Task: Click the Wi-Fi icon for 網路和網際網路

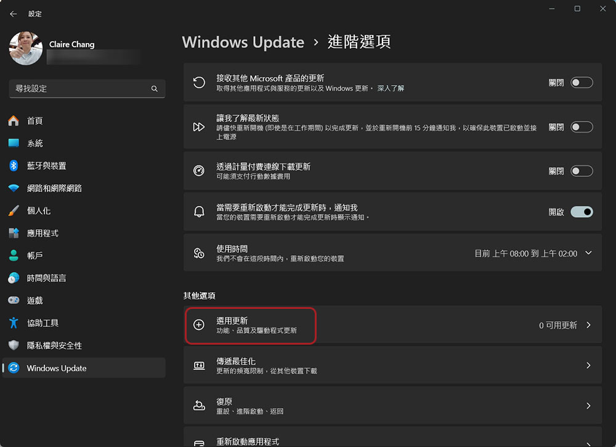Action: click(14, 188)
